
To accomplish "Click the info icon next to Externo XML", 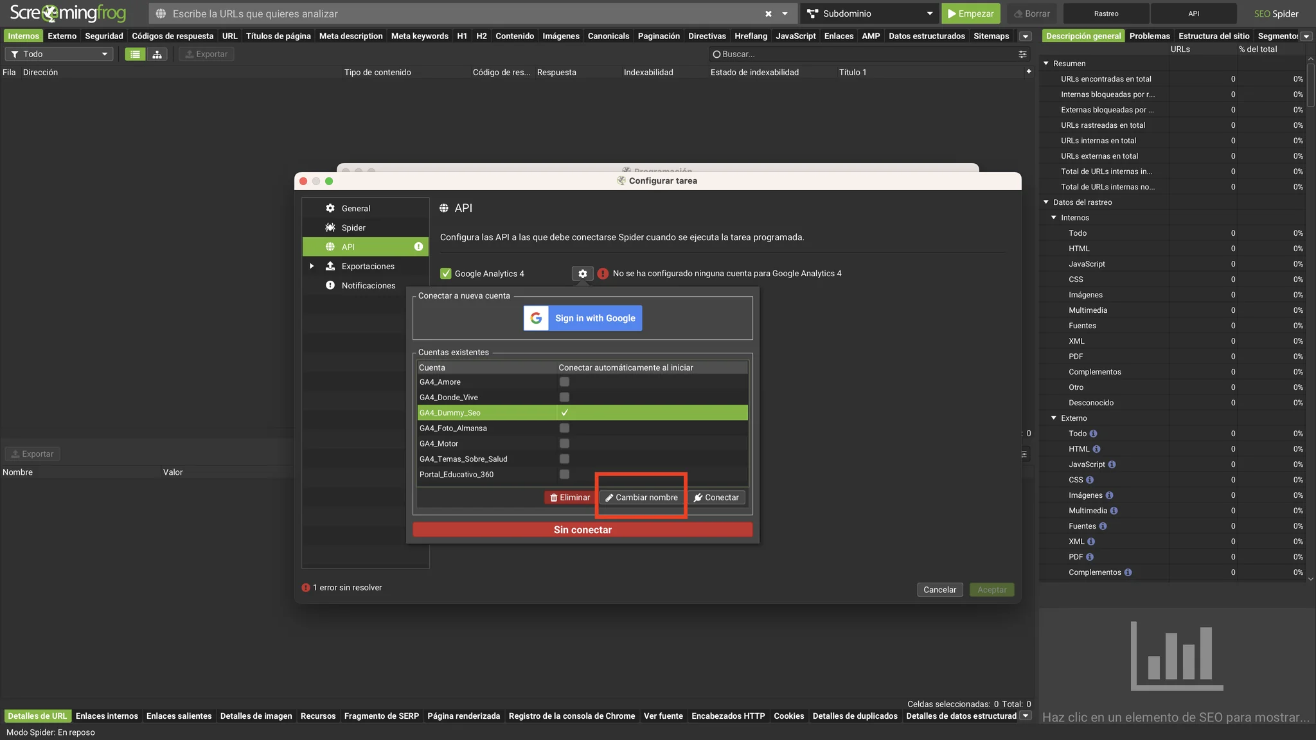I will tap(1091, 542).
